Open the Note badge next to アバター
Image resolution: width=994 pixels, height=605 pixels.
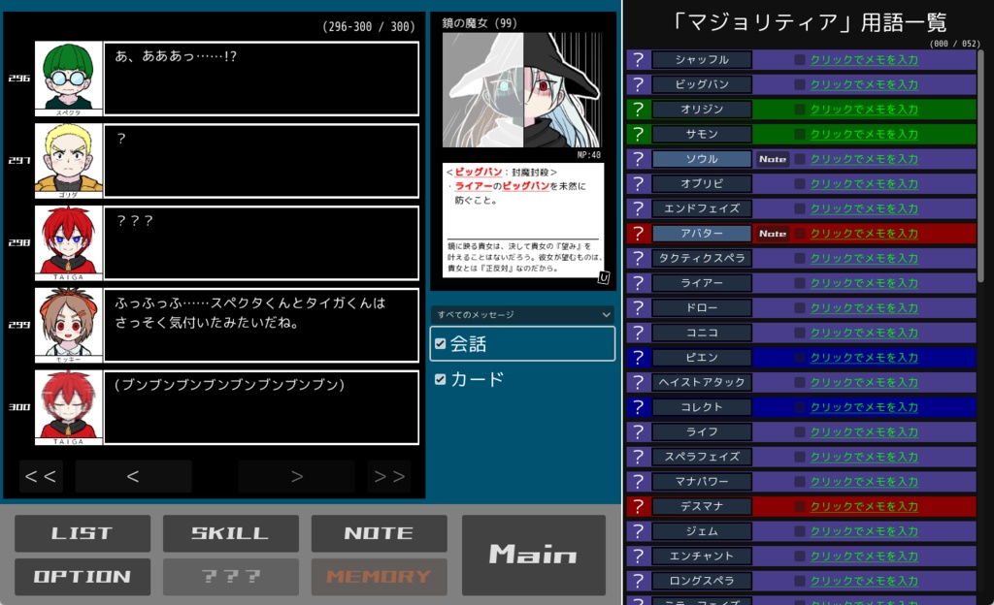772,233
